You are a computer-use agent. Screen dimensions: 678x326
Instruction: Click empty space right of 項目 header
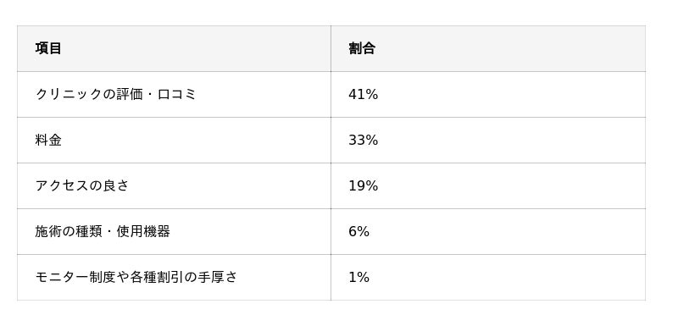click(195, 48)
